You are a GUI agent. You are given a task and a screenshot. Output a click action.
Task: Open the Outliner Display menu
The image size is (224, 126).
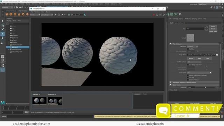[9, 21]
